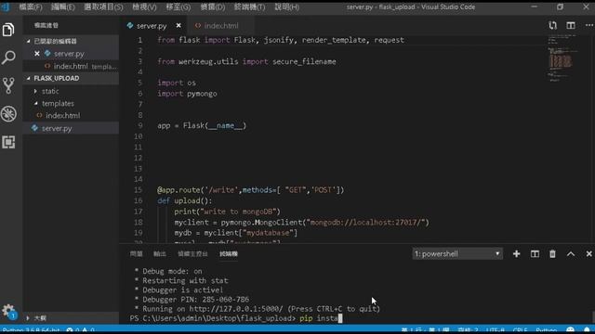
Task: Open the Debug menu
Action: [213, 6]
